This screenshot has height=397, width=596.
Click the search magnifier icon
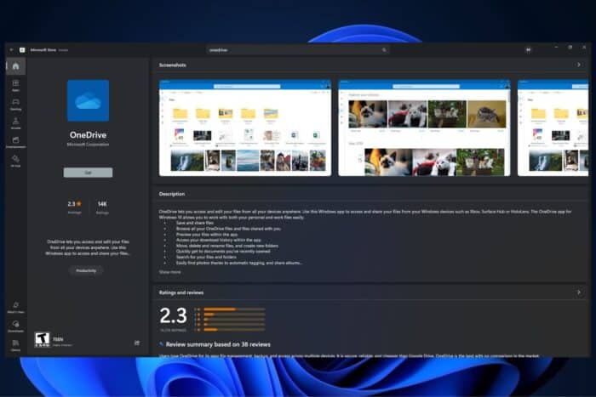click(x=384, y=49)
